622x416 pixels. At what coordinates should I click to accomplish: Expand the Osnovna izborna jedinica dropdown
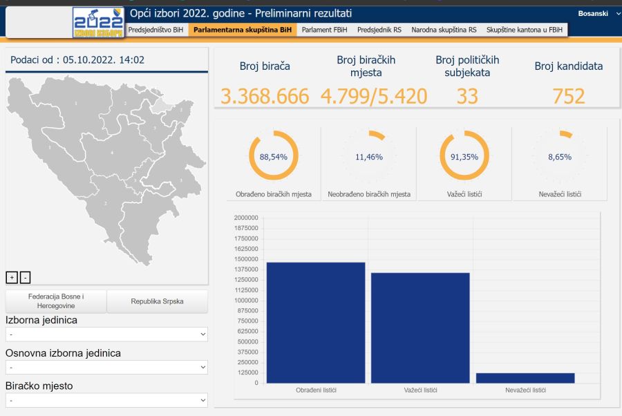[106, 368]
